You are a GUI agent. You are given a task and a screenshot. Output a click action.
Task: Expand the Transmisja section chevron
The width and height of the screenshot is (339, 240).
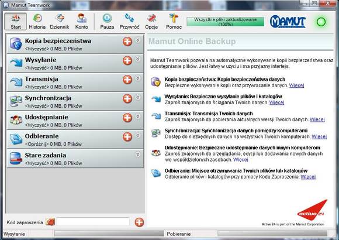click(138, 78)
